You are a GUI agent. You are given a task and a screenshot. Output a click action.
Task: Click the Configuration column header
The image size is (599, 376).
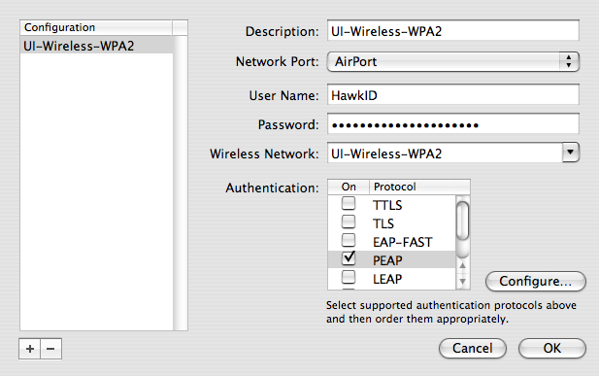click(x=96, y=27)
